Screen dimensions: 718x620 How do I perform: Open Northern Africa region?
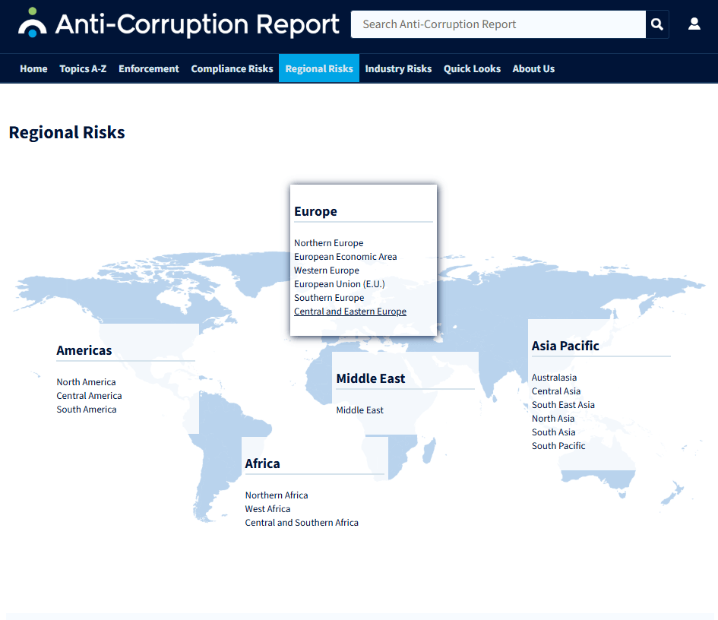277,495
